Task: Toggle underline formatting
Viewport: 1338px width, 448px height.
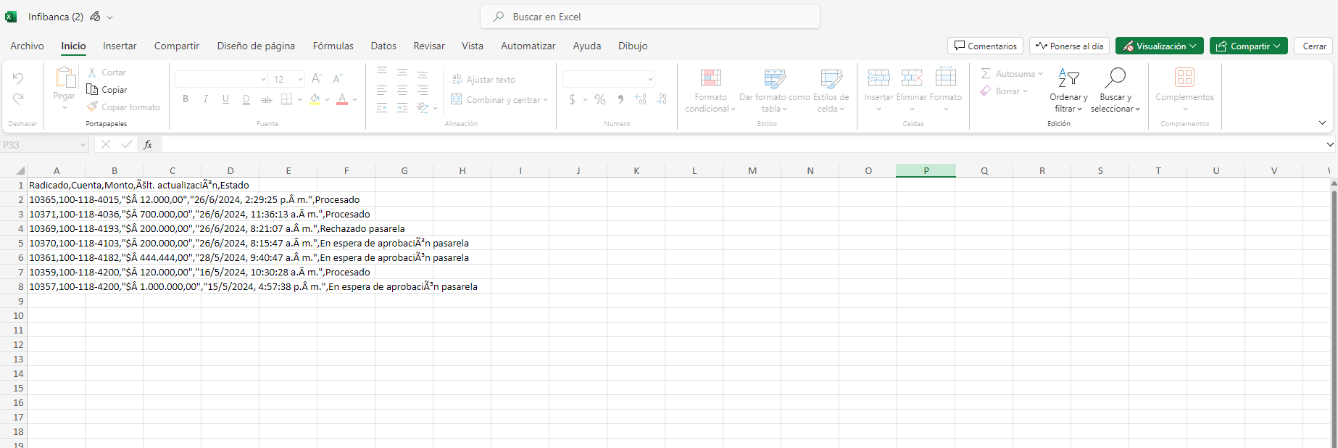Action: [226, 99]
